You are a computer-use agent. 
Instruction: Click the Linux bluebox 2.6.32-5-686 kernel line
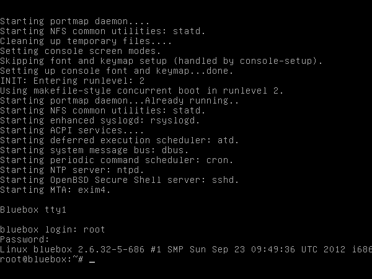[186, 249]
